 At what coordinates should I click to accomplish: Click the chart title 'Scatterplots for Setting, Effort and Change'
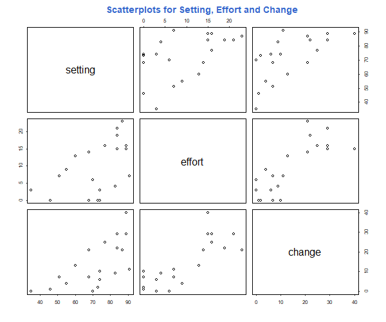202,10
